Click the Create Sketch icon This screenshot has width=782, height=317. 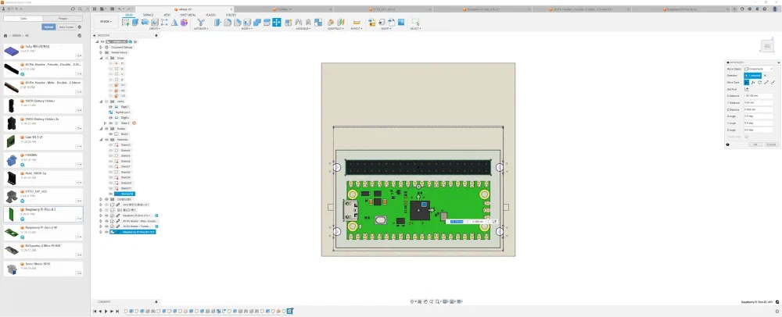pyautogui.click(x=126, y=22)
